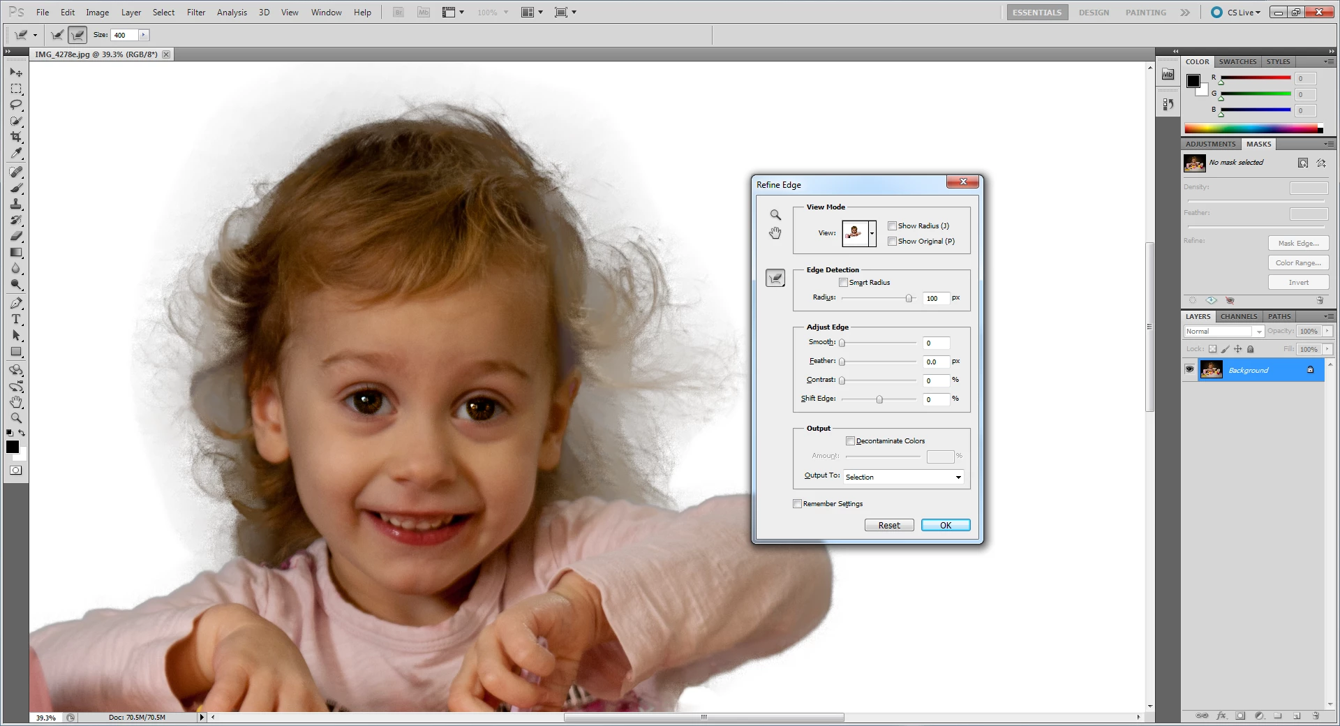
Task: Enable Show Radius (J) checkbox
Action: (892, 225)
